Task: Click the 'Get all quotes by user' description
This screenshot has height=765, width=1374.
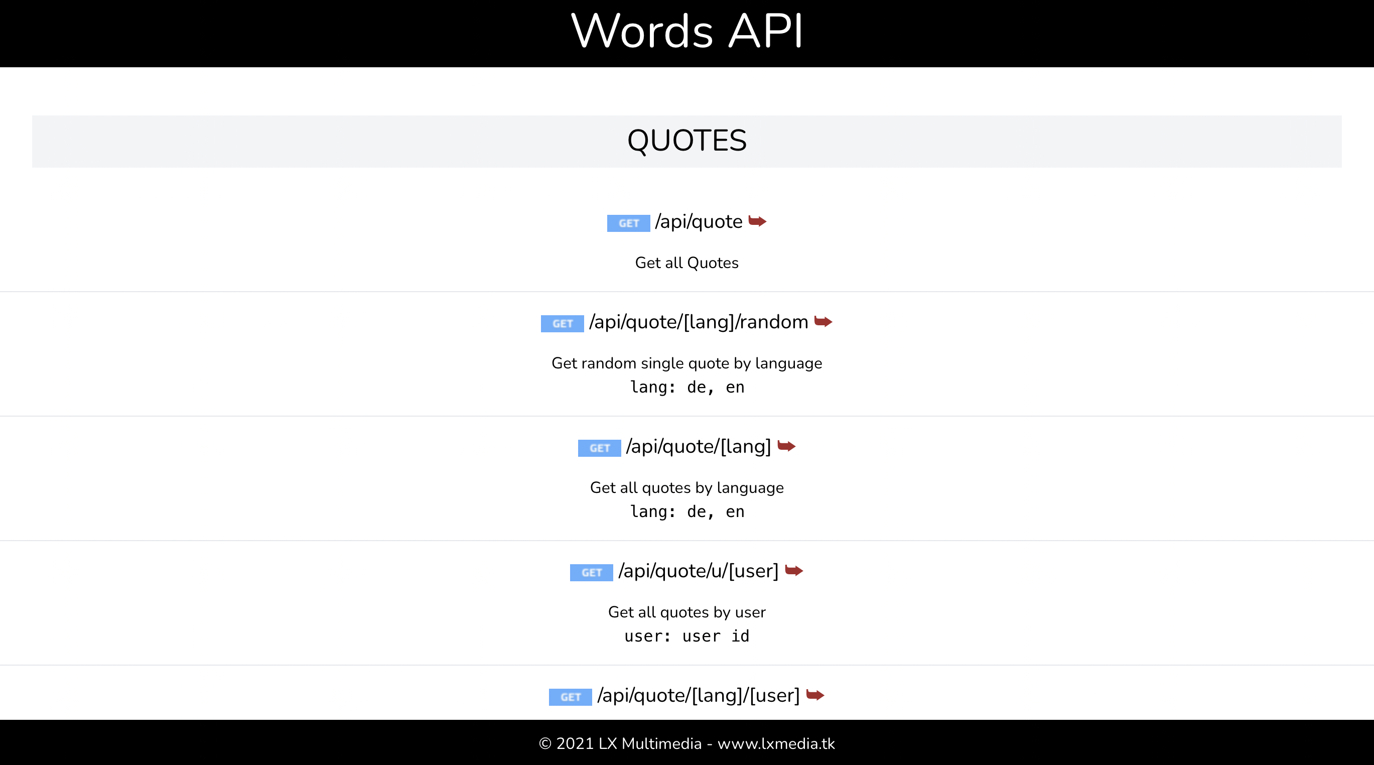Action: tap(687, 612)
